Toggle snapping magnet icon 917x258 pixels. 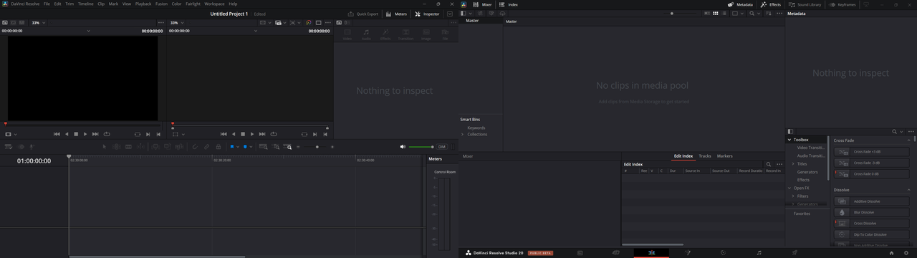pyautogui.click(x=195, y=147)
